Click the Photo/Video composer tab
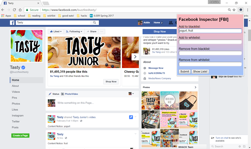Image resolution: width=251 pixels, height=149 pixels. pyautogui.click(x=70, y=94)
